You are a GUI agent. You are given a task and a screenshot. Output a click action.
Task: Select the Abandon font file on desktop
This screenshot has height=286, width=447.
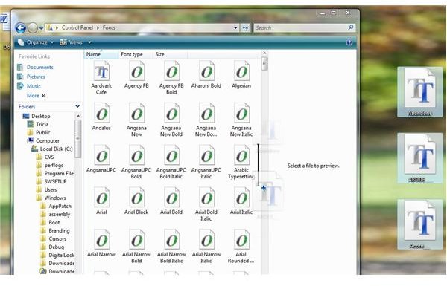coord(419,92)
